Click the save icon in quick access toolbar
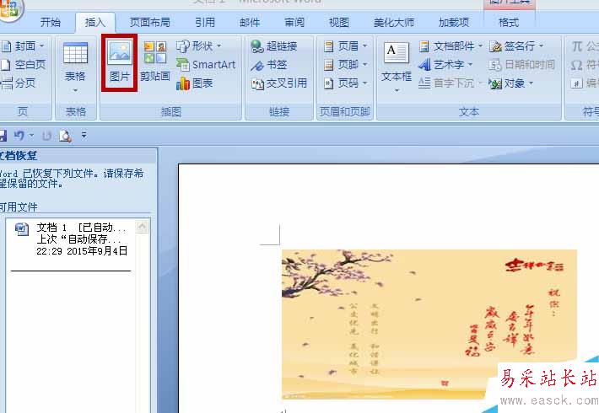Image resolution: width=599 pixels, height=413 pixels. (x=3, y=136)
